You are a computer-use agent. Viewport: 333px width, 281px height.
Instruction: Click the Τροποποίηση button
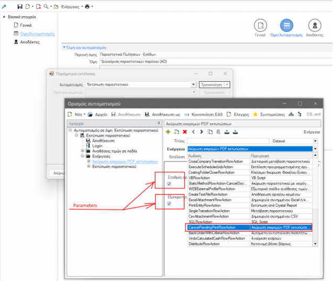point(212,84)
